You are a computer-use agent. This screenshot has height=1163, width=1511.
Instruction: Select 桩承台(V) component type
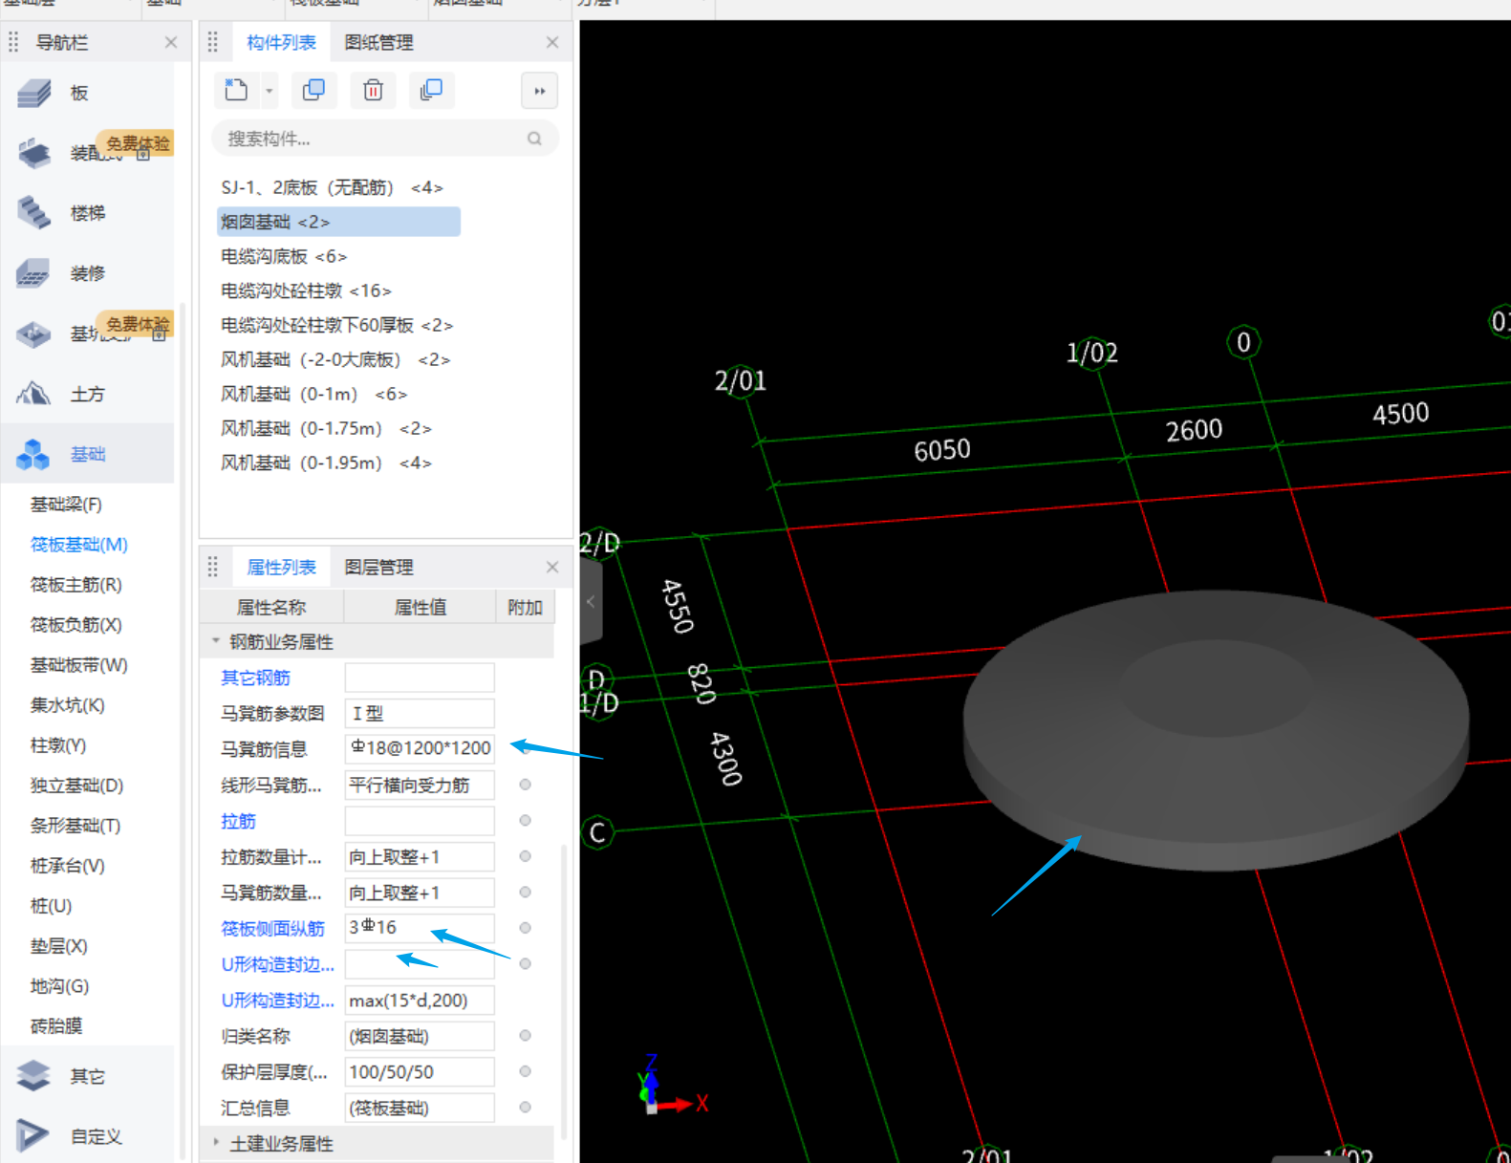tap(68, 865)
